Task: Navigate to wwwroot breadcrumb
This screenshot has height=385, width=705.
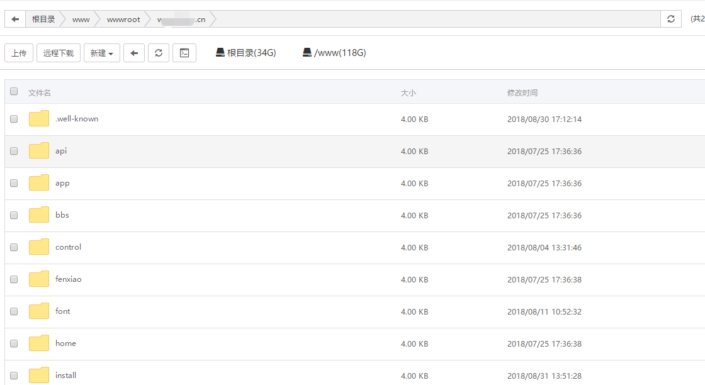Action: pyautogui.click(x=123, y=20)
